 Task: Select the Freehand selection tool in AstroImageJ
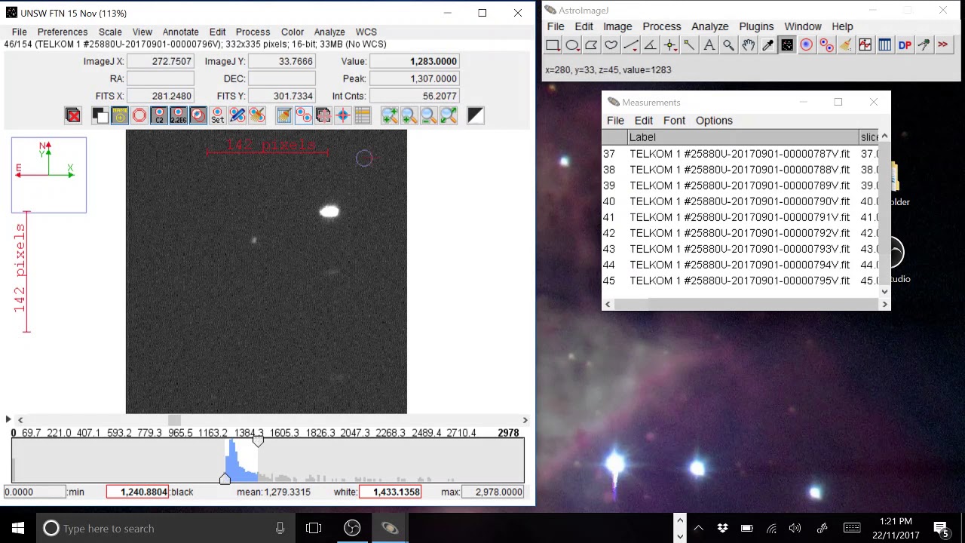click(x=611, y=45)
